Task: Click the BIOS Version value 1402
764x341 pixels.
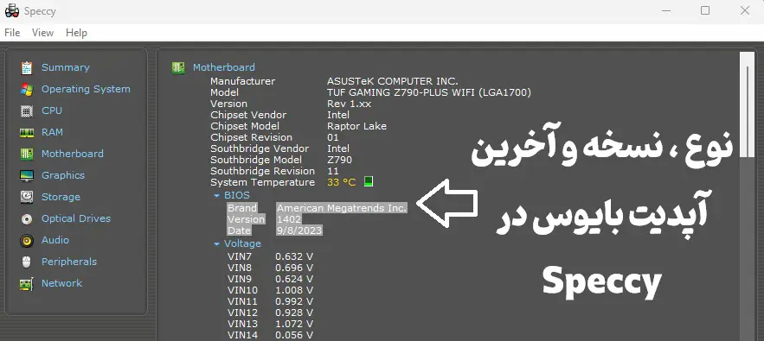Action: pyautogui.click(x=289, y=219)
